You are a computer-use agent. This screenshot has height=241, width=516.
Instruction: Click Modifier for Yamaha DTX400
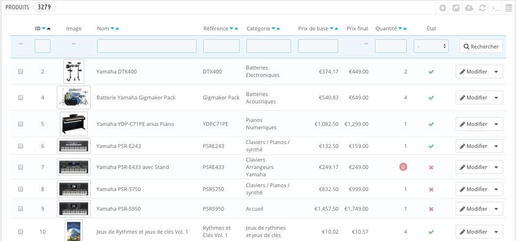(x=473, y=72)
